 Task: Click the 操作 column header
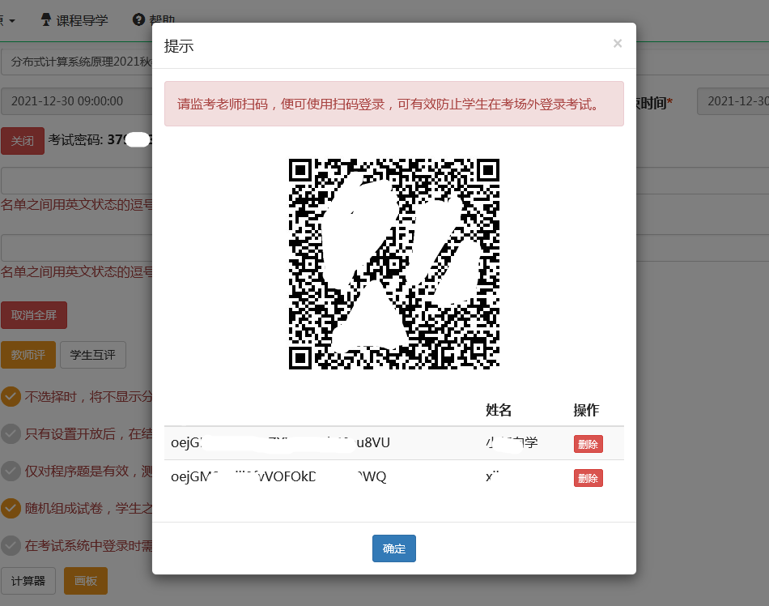(x=586, y=410)
